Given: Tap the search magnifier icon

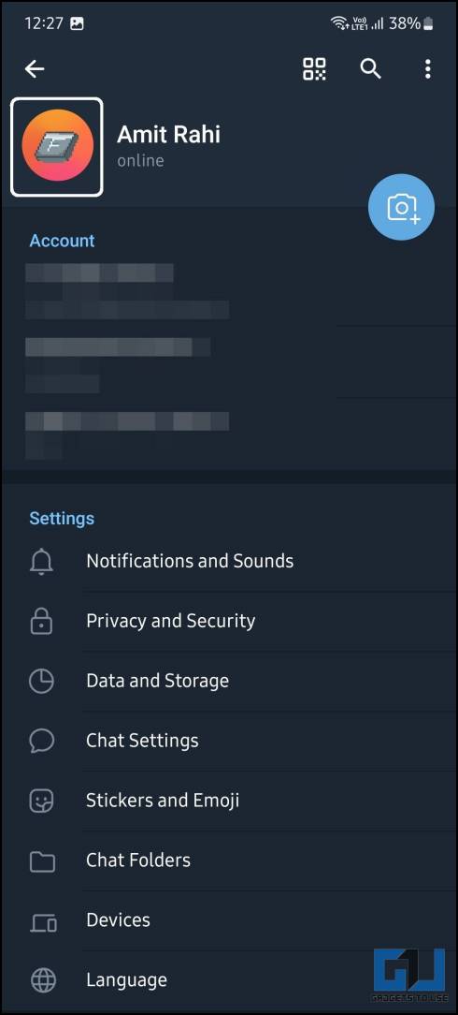Looking at the screenshot, I should (371, 68).
